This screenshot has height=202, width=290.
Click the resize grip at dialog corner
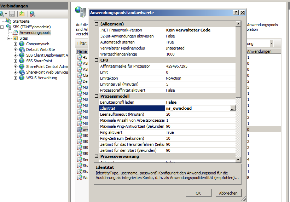[244, 199]
